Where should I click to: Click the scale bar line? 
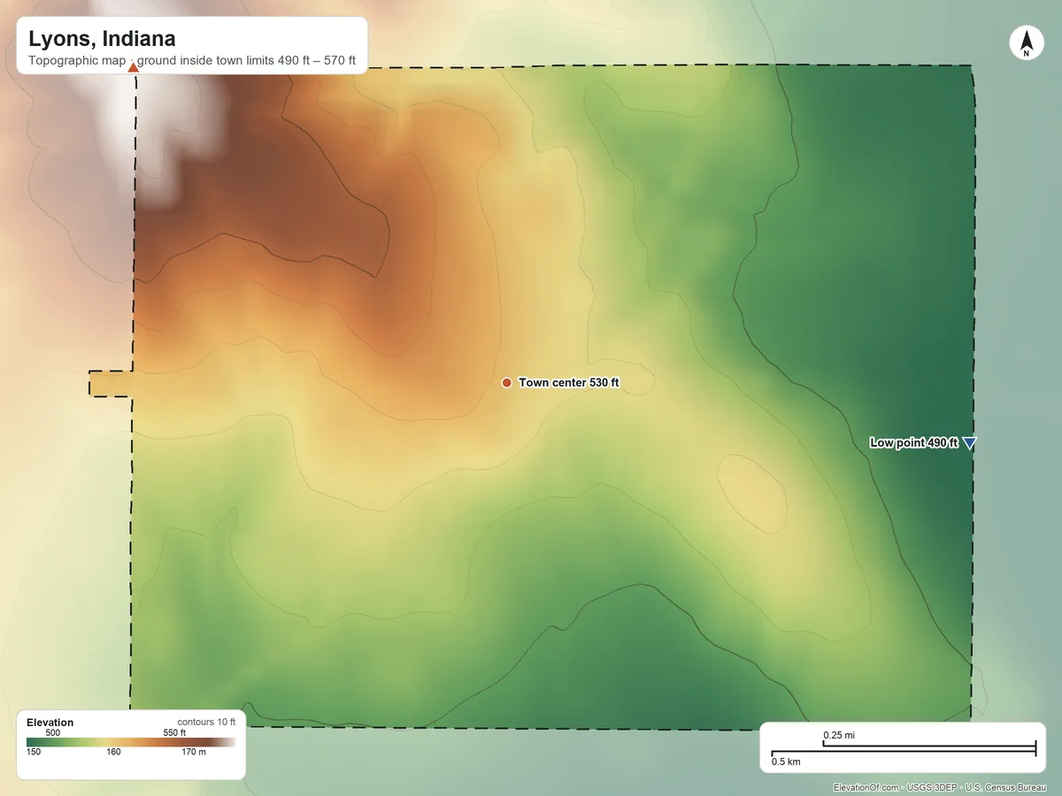tap(904, 748)
